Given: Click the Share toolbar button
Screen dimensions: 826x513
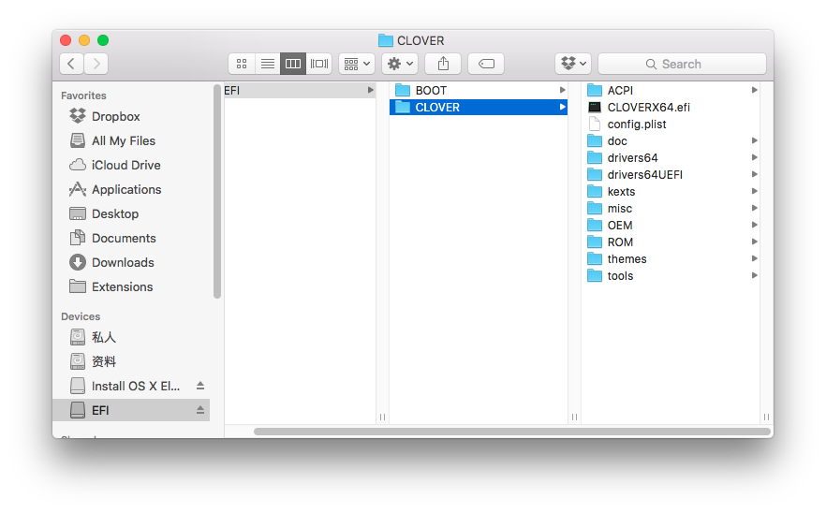Looking at the screenshot, I should point(443,64).
